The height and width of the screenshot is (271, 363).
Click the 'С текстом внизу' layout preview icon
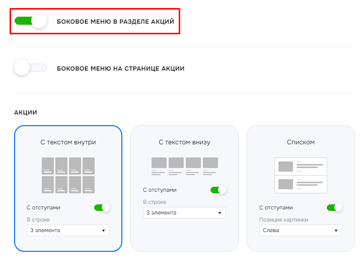(x=184, y=166)
